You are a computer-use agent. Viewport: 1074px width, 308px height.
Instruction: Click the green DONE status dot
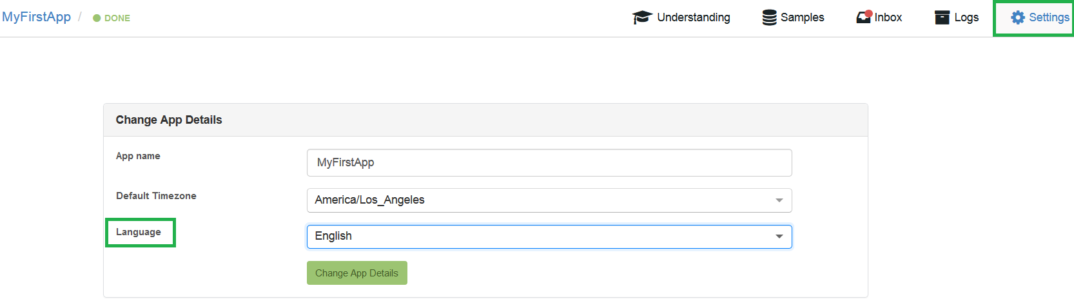click(x=97, y=18)
